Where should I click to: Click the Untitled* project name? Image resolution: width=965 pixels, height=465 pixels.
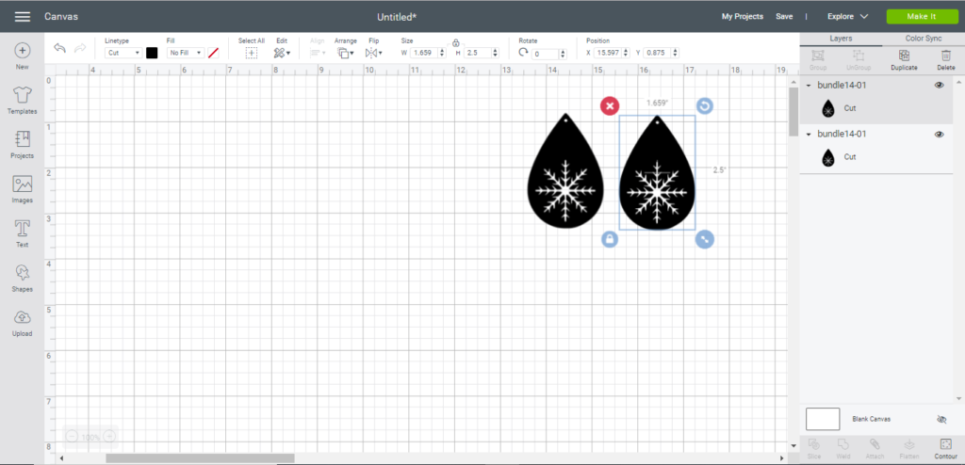click(397, 17)
